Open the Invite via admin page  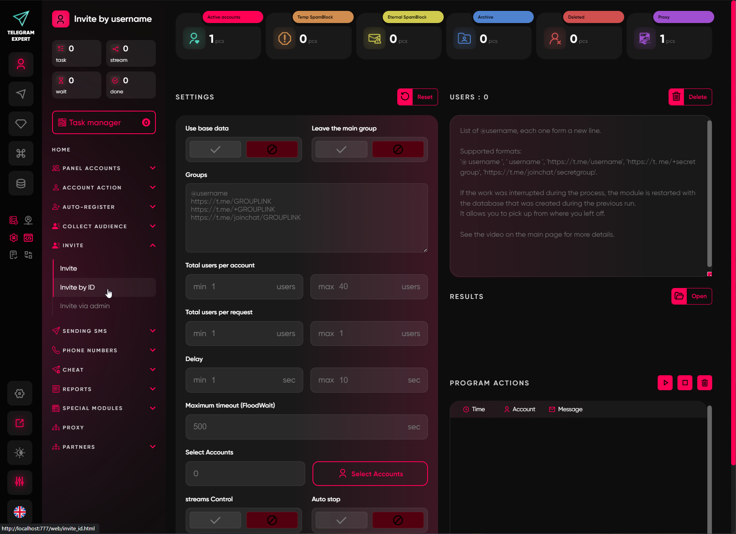[85, 306]
